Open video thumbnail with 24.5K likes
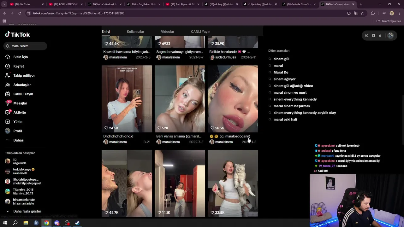The width and height of the screenshot is (404, 227). [x=127, y=99]
